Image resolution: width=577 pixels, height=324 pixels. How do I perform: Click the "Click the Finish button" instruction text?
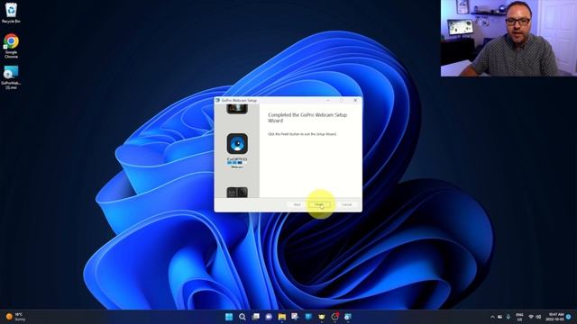pyautogui.click(x=302, y=134)
